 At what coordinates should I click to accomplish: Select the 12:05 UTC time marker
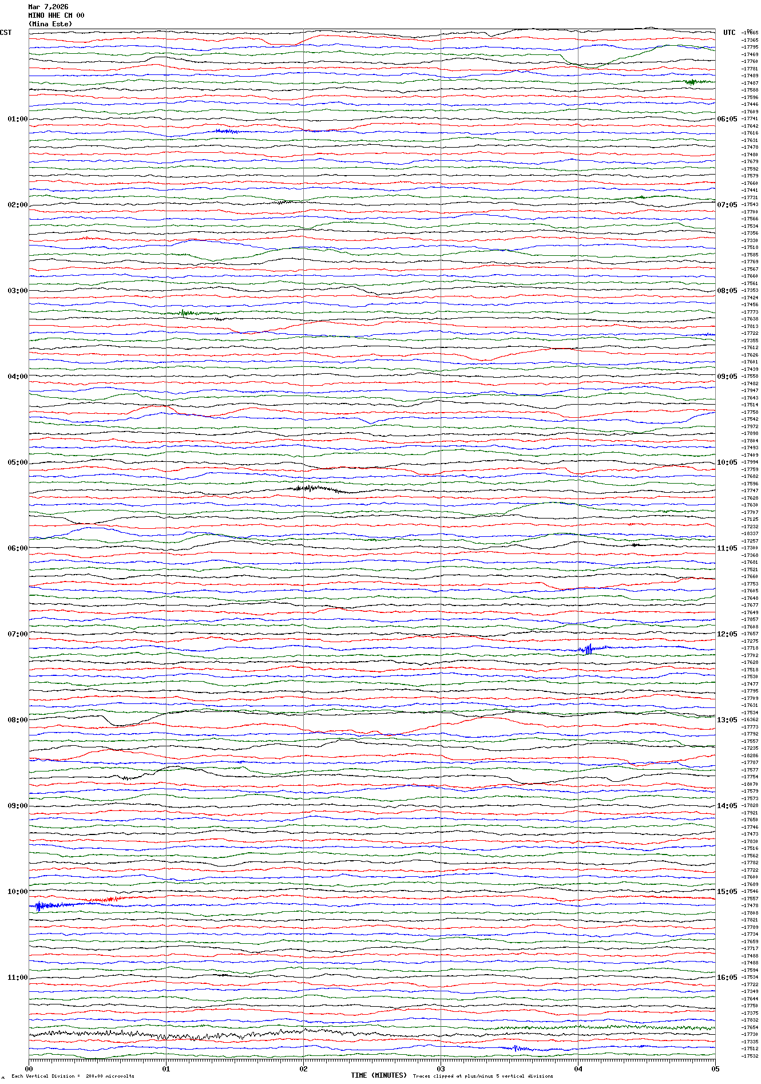click(x=727, y=634)
